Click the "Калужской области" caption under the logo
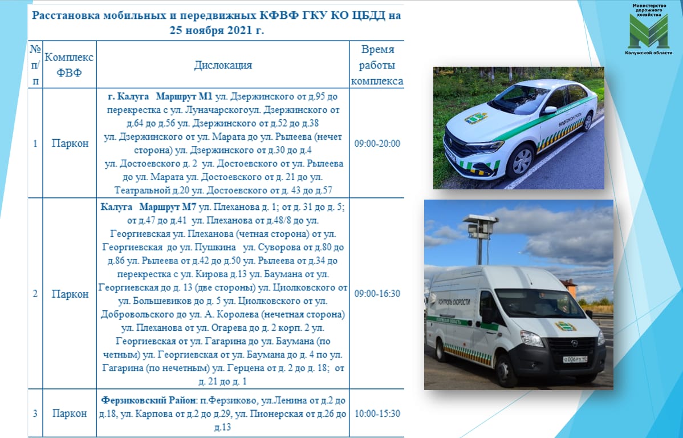The height and width of the screenshot is (438, 683). point(648,53)
